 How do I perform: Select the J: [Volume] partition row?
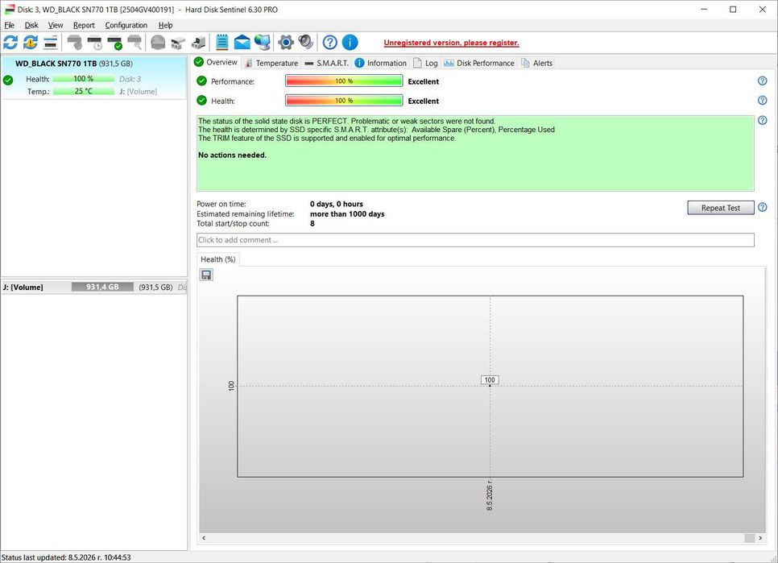(x=94, y=288)
